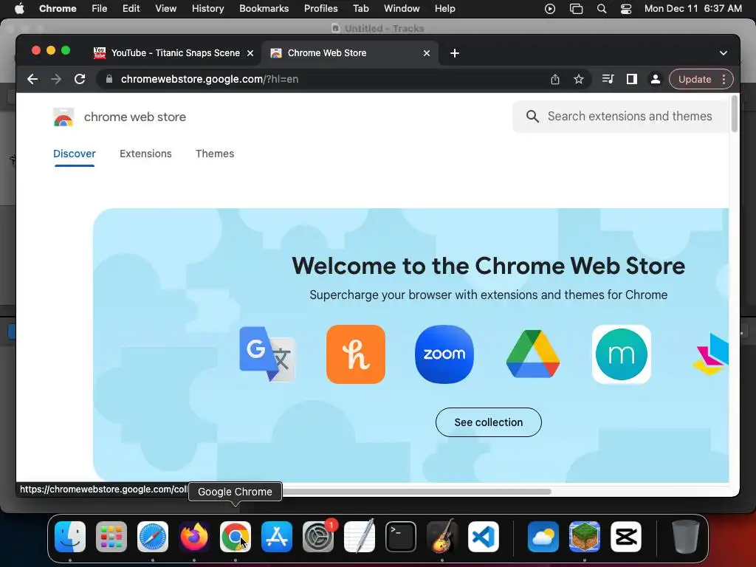This screenshot has width=756, height=567.
Task: Click the vertical page scrollbar
Action: tap(735, 114)
